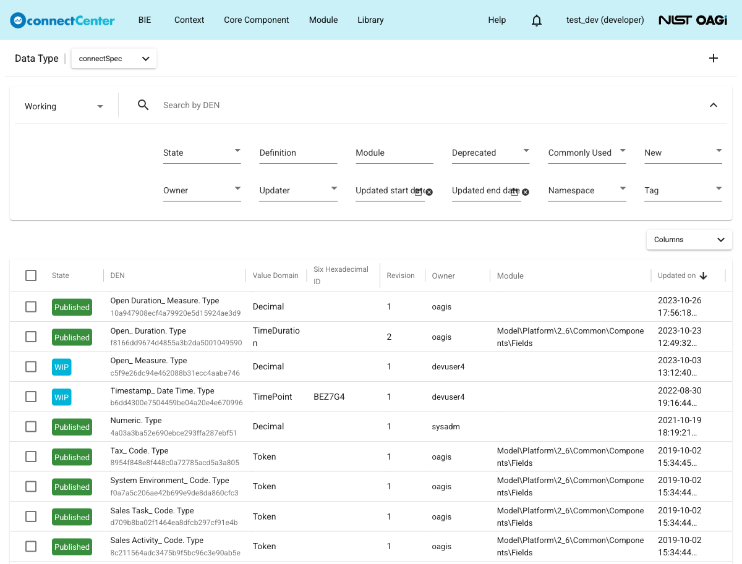Open the Namespace filter dropdown

(587, 190)
